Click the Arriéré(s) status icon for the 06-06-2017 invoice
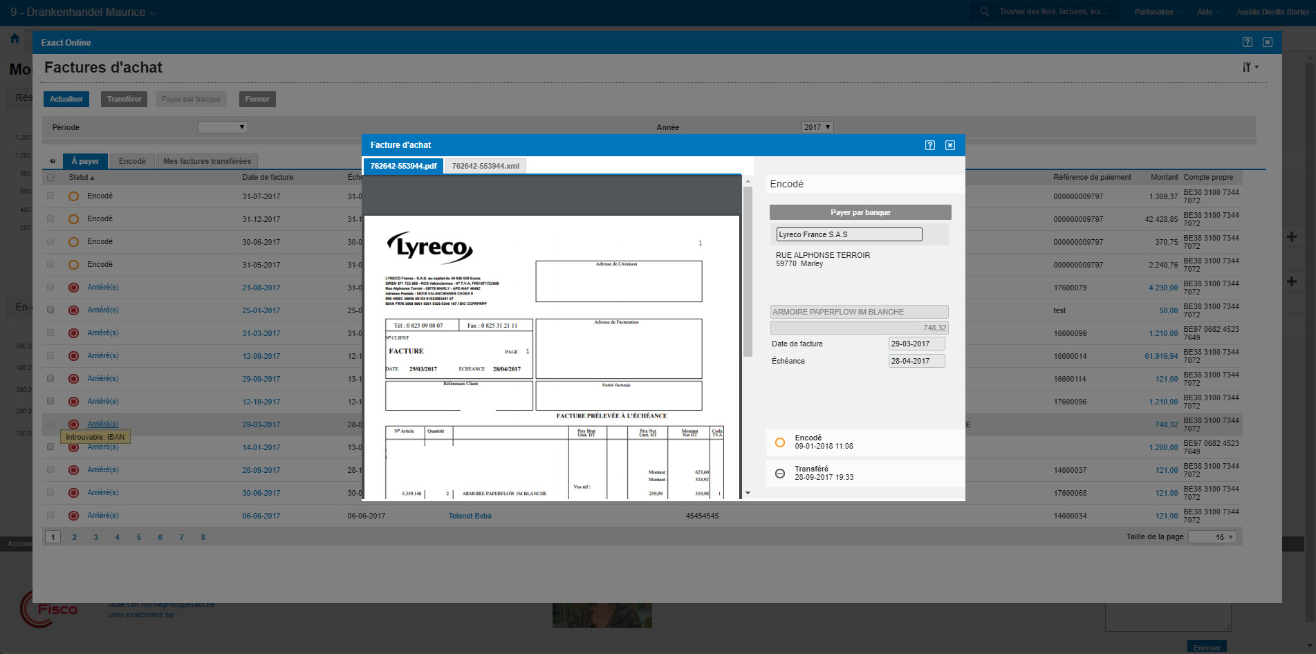The width and height of the screenshot is (1316, 654). click(74, 516)
